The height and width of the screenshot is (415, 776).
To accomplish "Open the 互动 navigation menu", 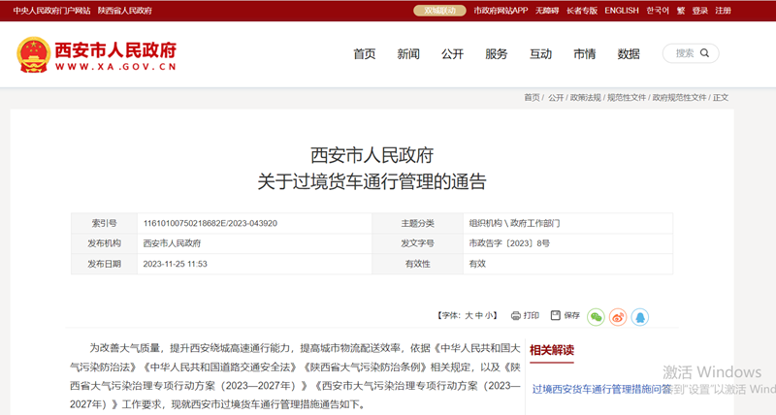I will (x=540, y=54).
